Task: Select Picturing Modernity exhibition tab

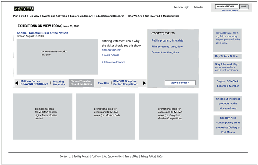Action: 59,83
